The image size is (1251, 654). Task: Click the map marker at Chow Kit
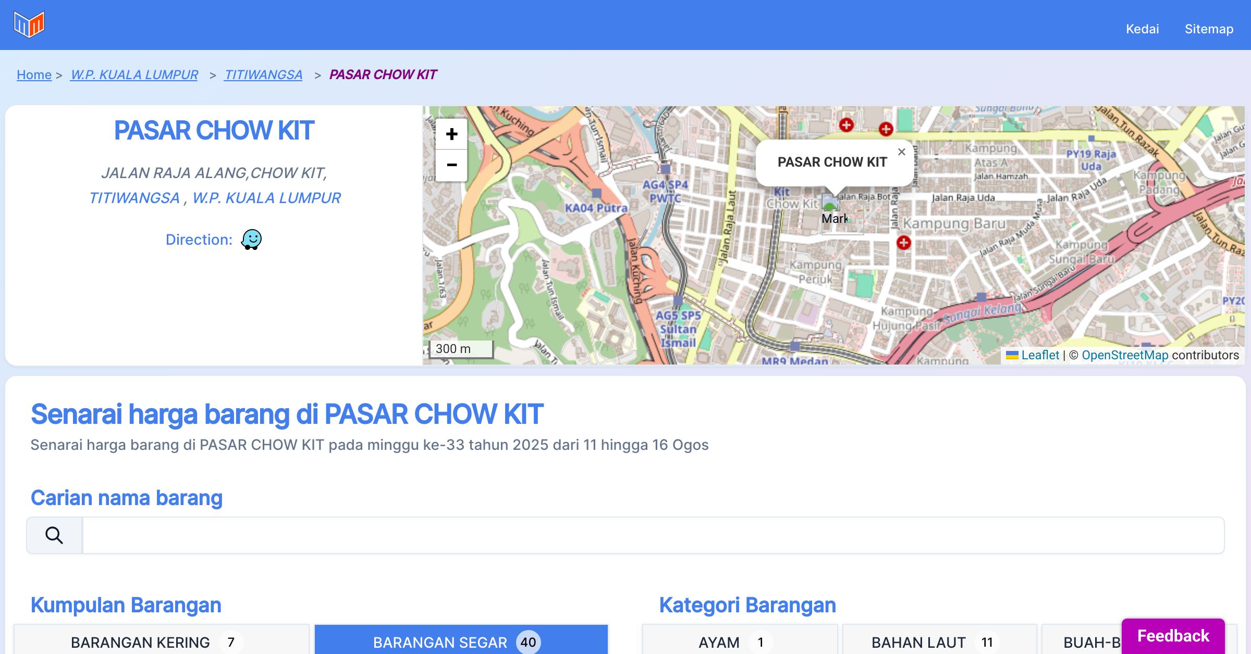pos(830,202)
